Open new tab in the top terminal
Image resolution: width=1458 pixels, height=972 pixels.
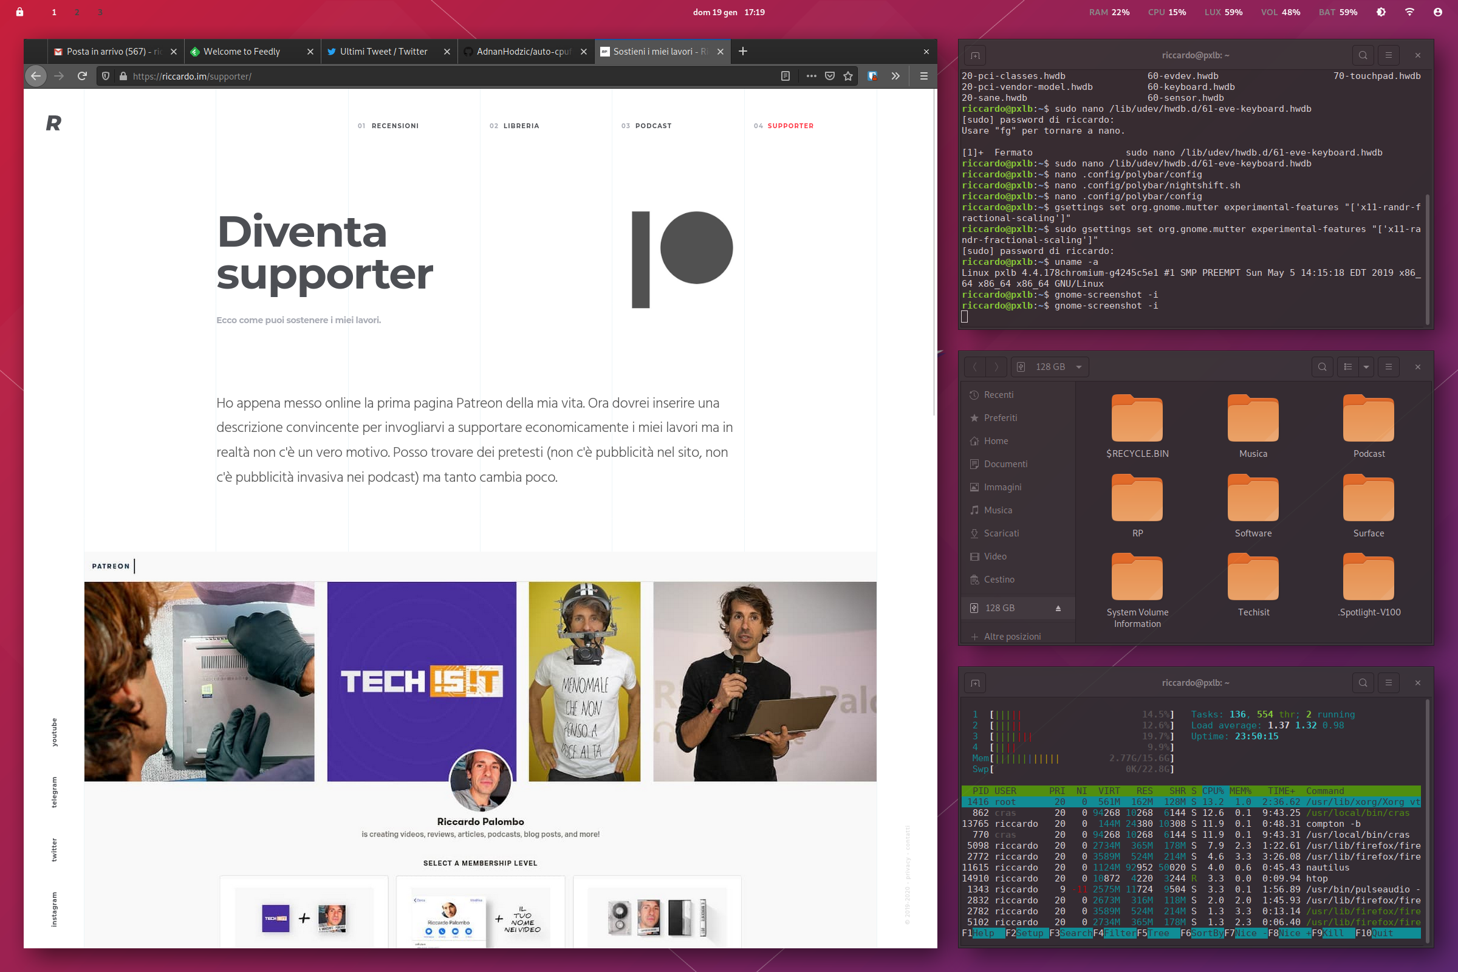(975, 55)
